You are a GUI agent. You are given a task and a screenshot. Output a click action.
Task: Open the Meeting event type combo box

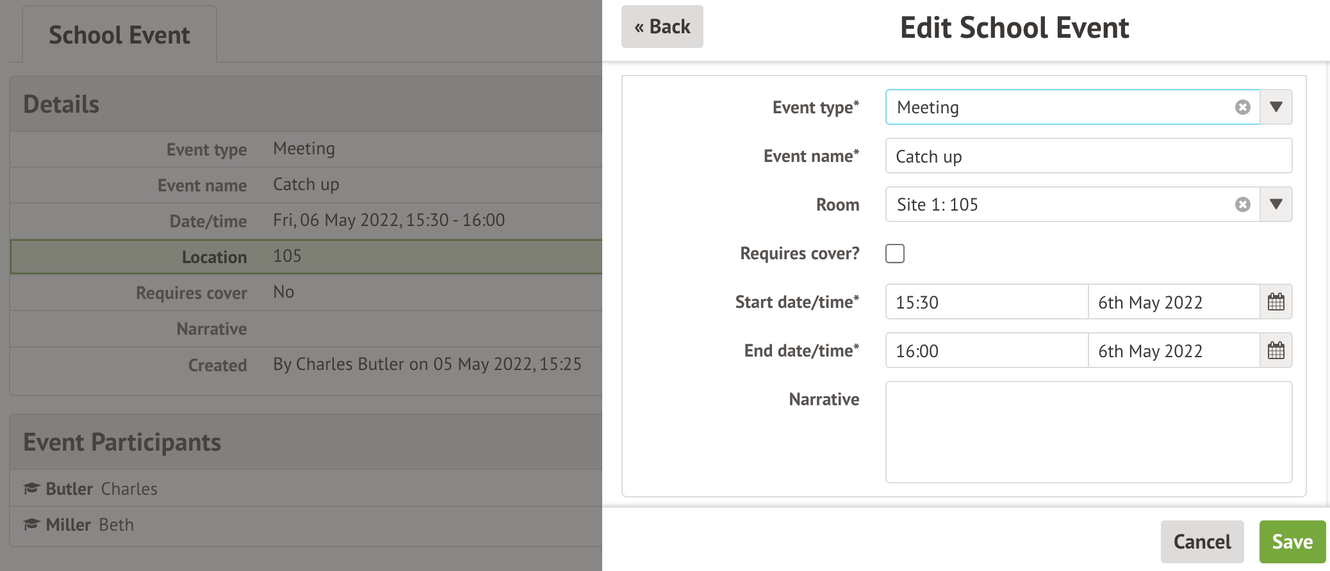pyautogui.click(x=1057, y=108)
